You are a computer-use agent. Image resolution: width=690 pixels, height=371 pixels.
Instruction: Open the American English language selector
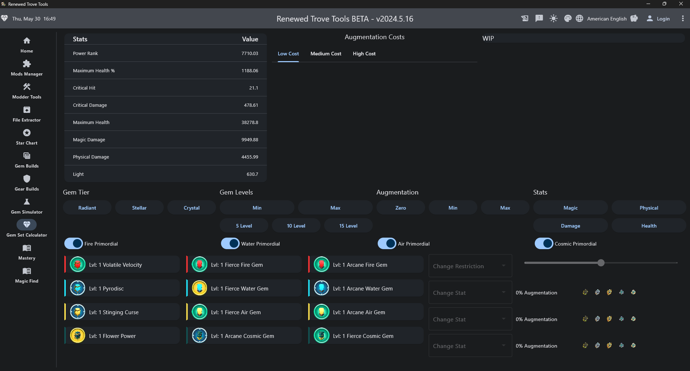[606, 19]
